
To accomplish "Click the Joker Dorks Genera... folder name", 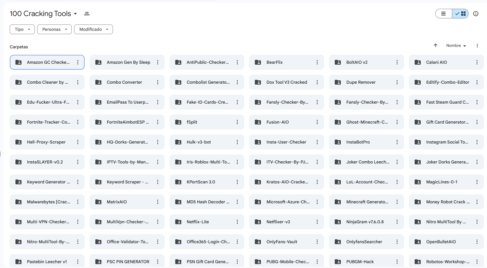I will [448, 162].
